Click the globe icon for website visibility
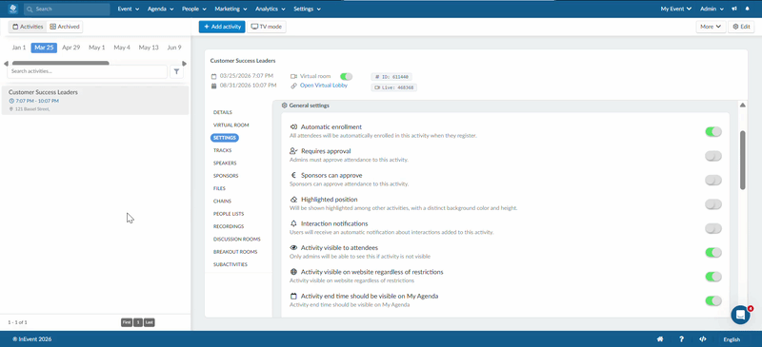 293,272
